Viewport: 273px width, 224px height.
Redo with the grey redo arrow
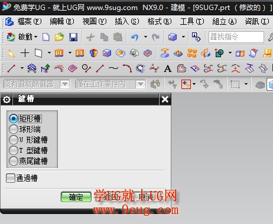(155, 37)
